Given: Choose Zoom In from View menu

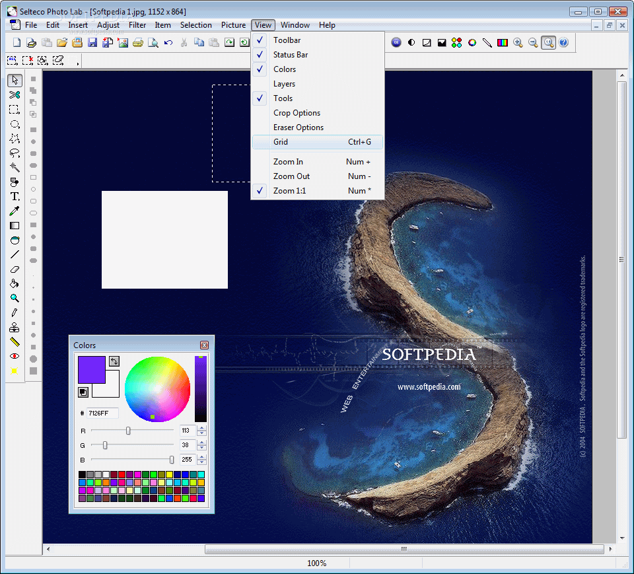Looking at the screenshot, I should (x=318, y=162).
